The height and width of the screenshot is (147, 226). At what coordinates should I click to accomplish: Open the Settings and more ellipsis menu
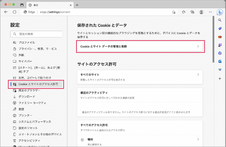click(211, 12)
